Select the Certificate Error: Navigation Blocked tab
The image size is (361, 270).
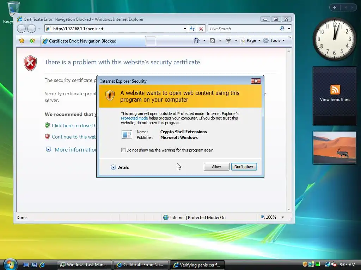(93, 41)
